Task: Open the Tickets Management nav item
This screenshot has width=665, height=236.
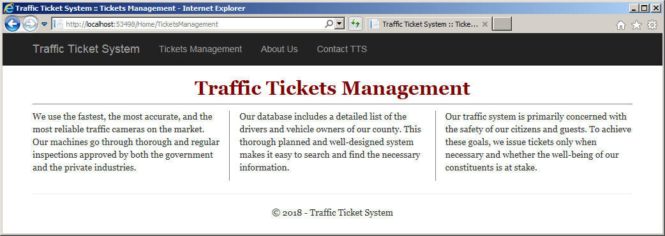Action: click(200, 49)
